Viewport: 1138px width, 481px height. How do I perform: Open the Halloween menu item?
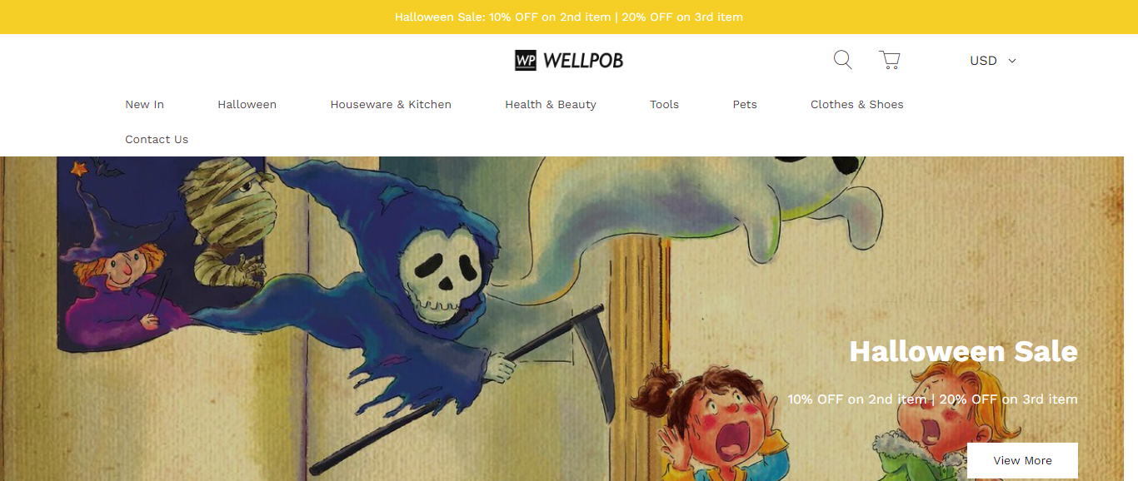point(247,104)
